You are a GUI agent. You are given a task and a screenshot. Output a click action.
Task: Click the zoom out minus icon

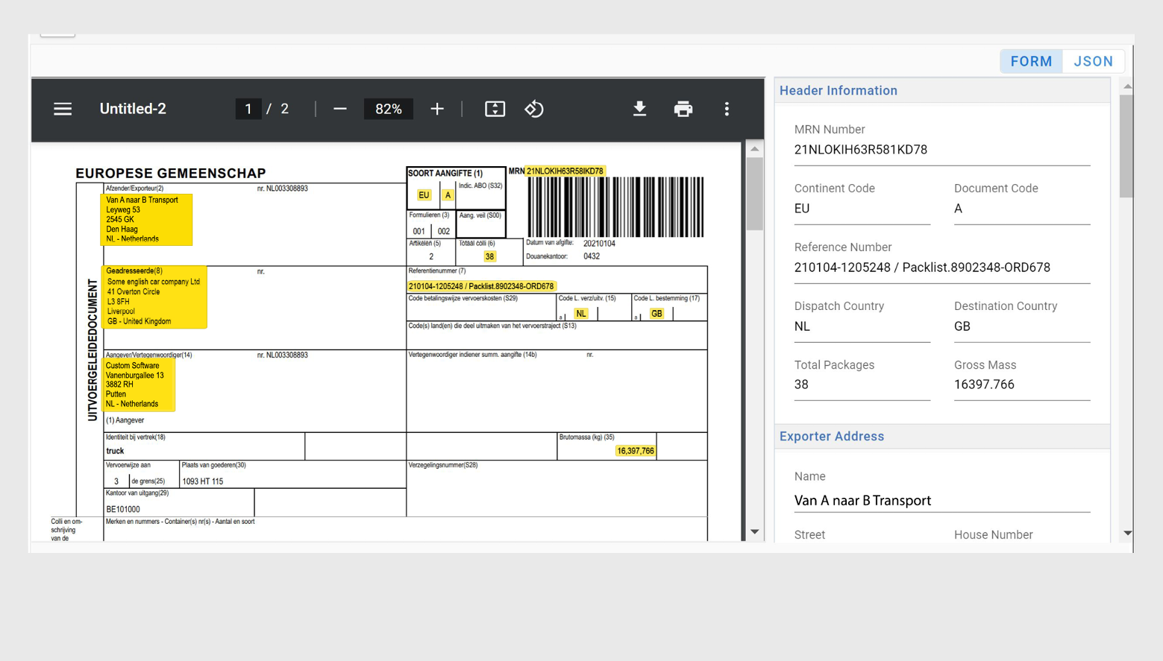340,109
